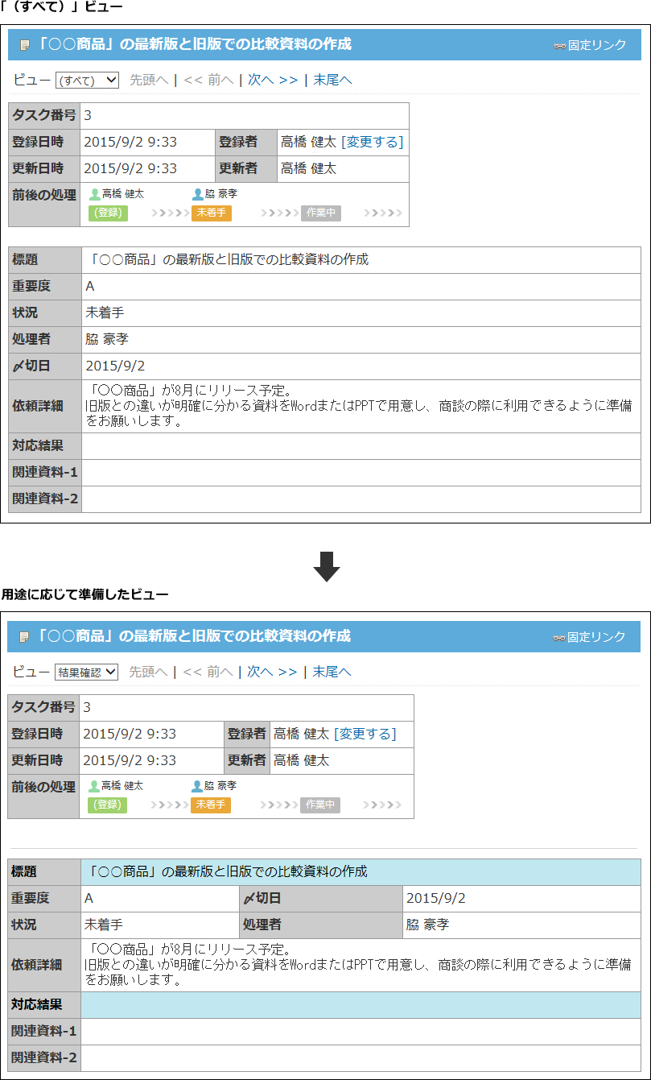The image size is (651, 1080).
Task: Go to 次へ >> in upper view
Action: click(273, 80)
